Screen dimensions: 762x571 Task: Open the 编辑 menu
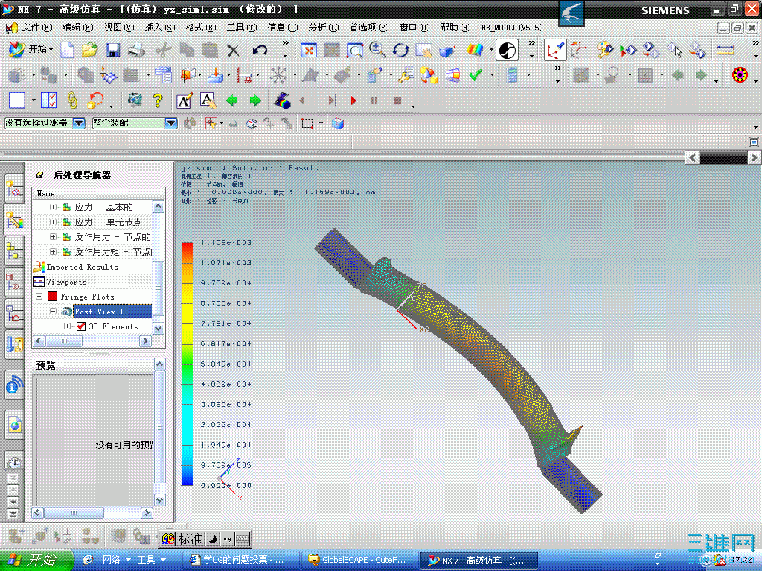tap(77, 28)
